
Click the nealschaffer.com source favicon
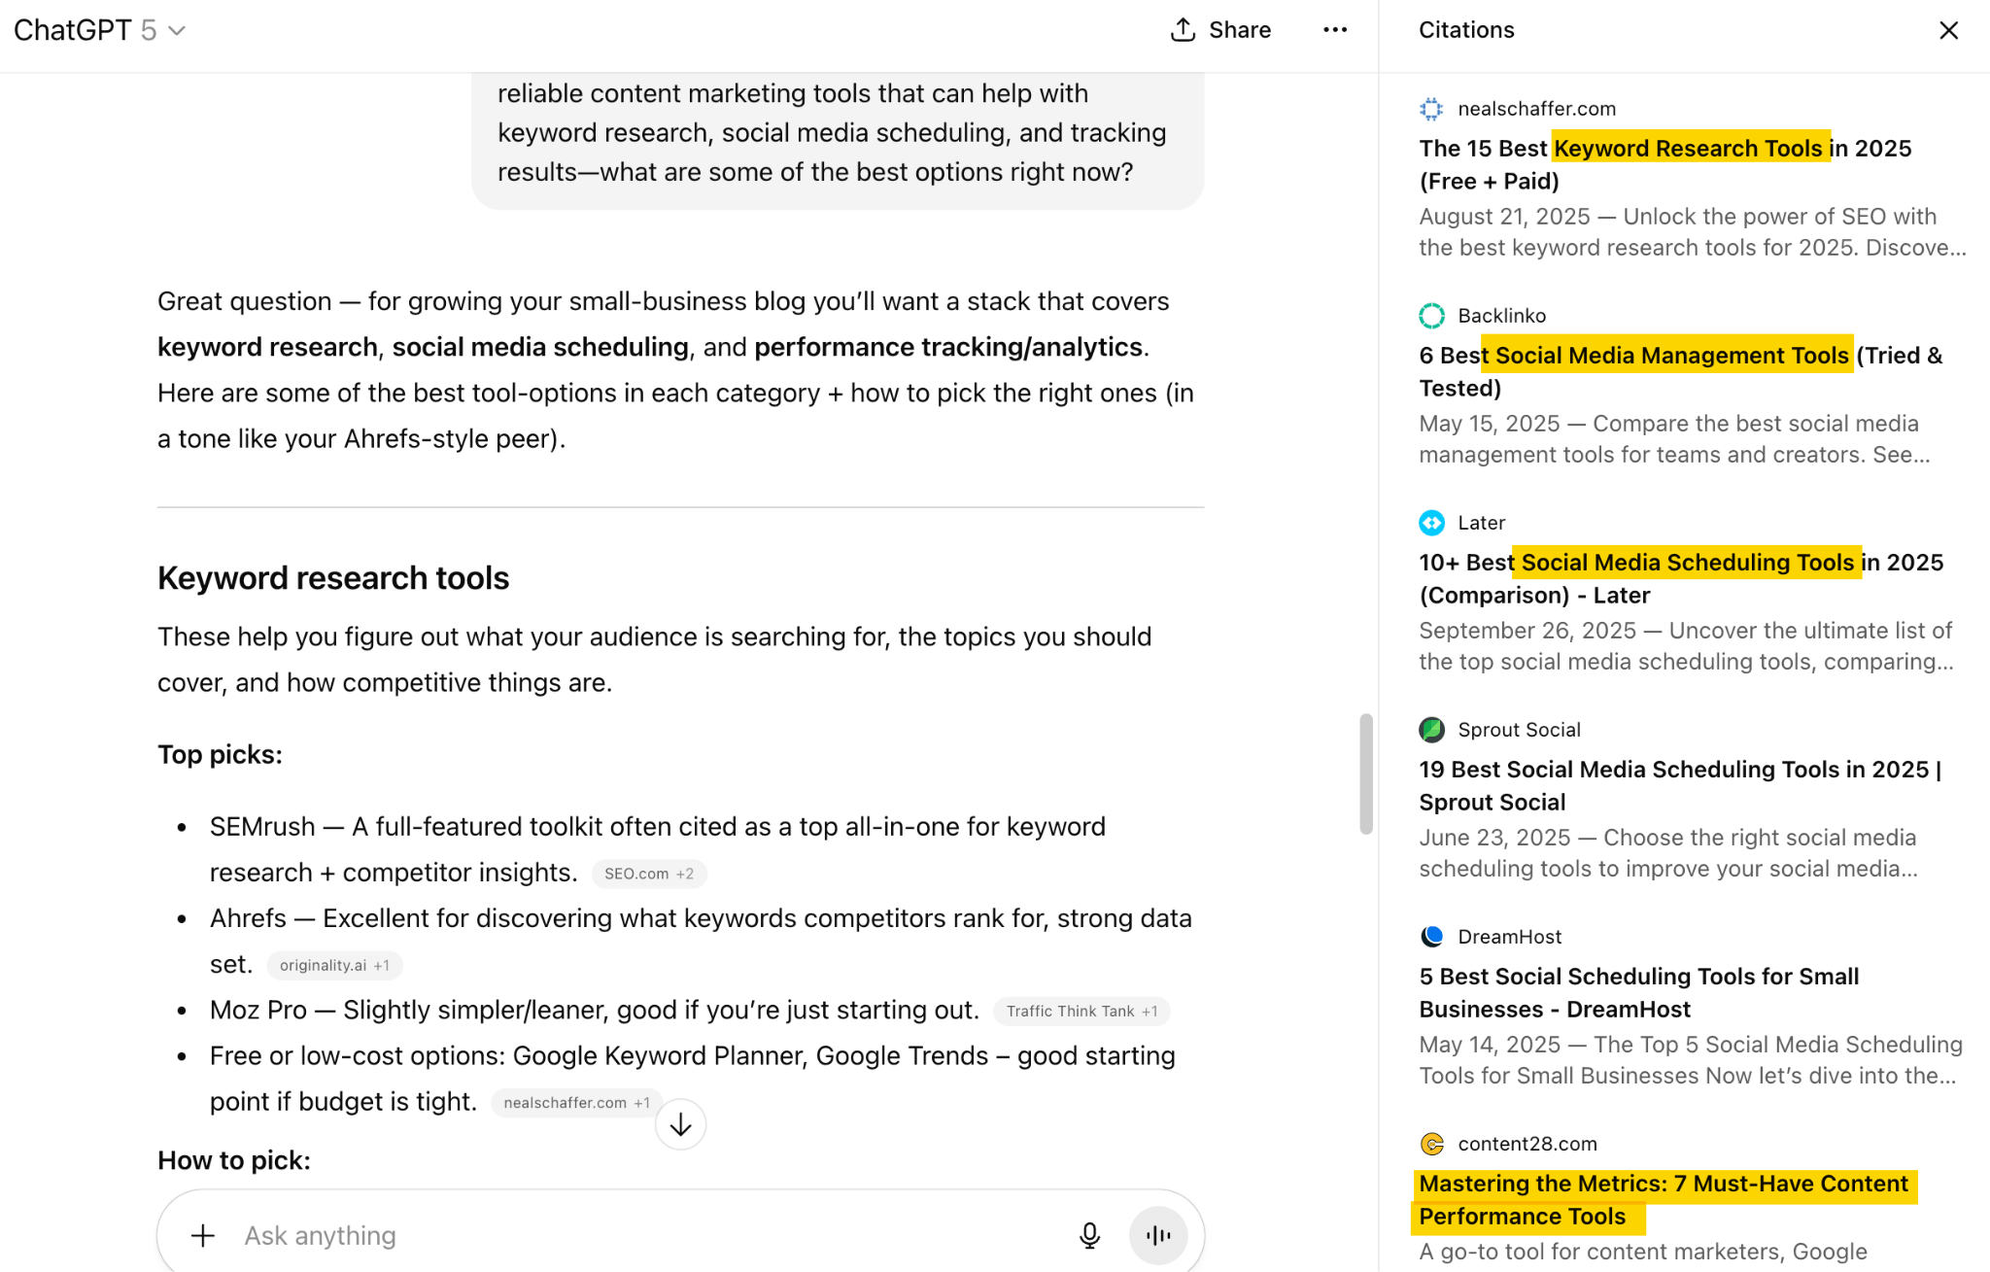1430,109
